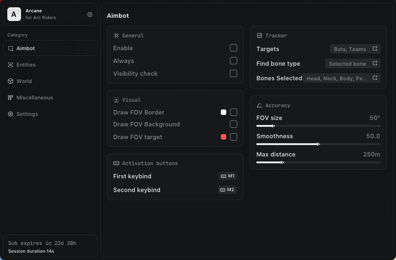The width and height of the screenshot is (396, 260).
Task: Click the settings gear beside Arcane title
Action: (x=90, y=15)
